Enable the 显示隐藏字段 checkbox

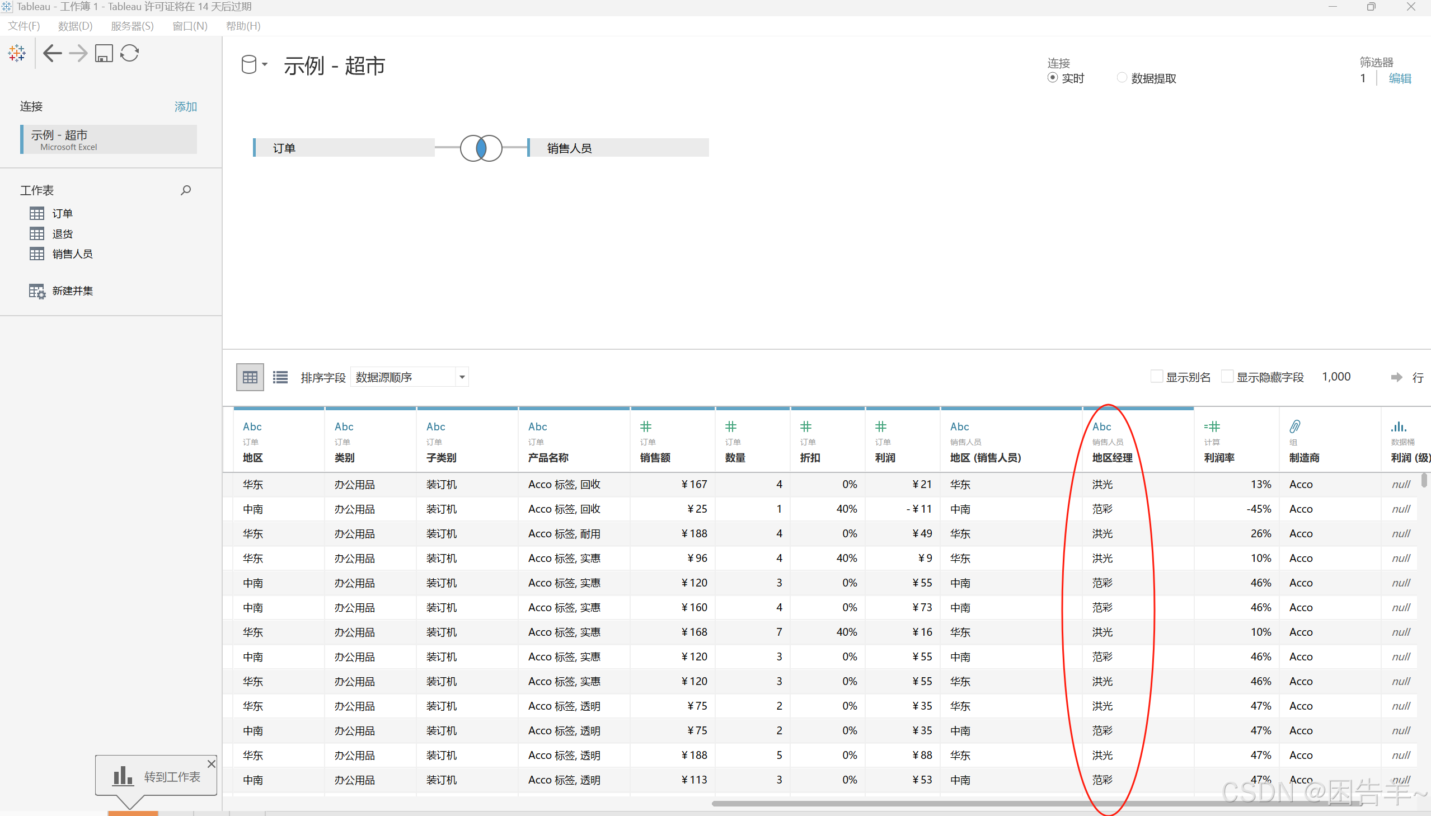pos(1227,377)
